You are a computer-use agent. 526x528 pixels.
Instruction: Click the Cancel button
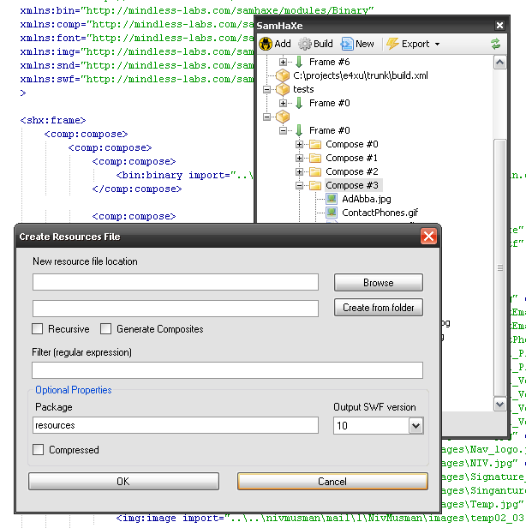tap(332, 482)
